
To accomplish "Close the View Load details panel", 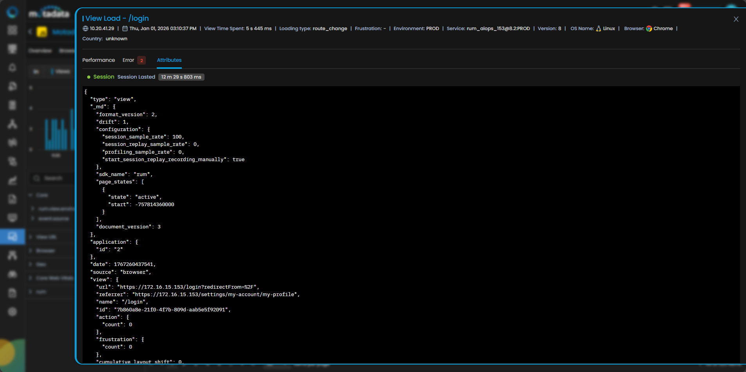I will click(736, 19).
